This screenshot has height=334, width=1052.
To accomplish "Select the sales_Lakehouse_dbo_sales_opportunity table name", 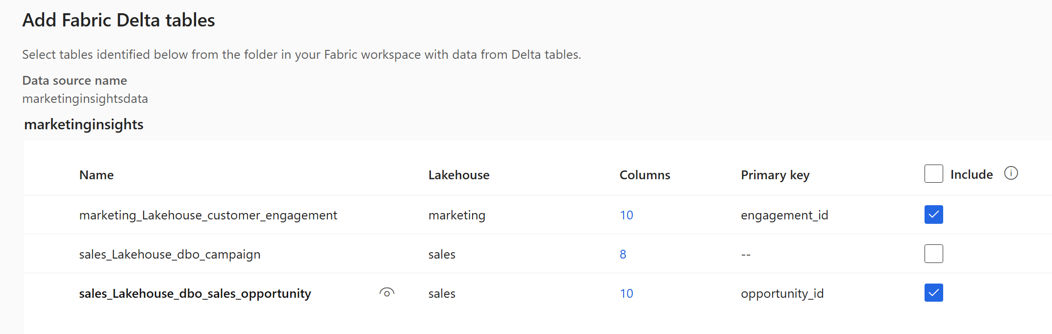I will pyautogui.click(x=195, y=293).
